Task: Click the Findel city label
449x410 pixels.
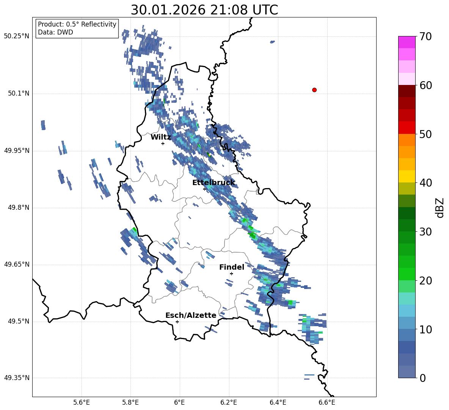Action: (x=232, y=267)
